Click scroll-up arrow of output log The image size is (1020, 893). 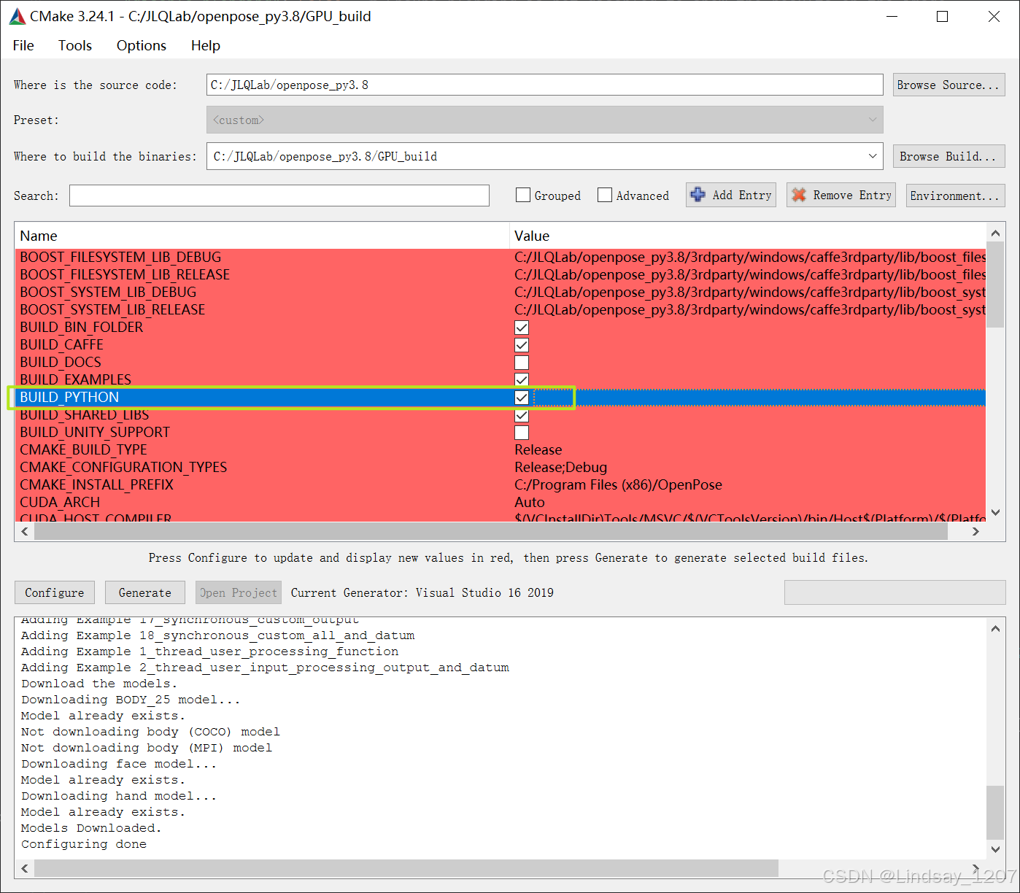tap(995, 628)
